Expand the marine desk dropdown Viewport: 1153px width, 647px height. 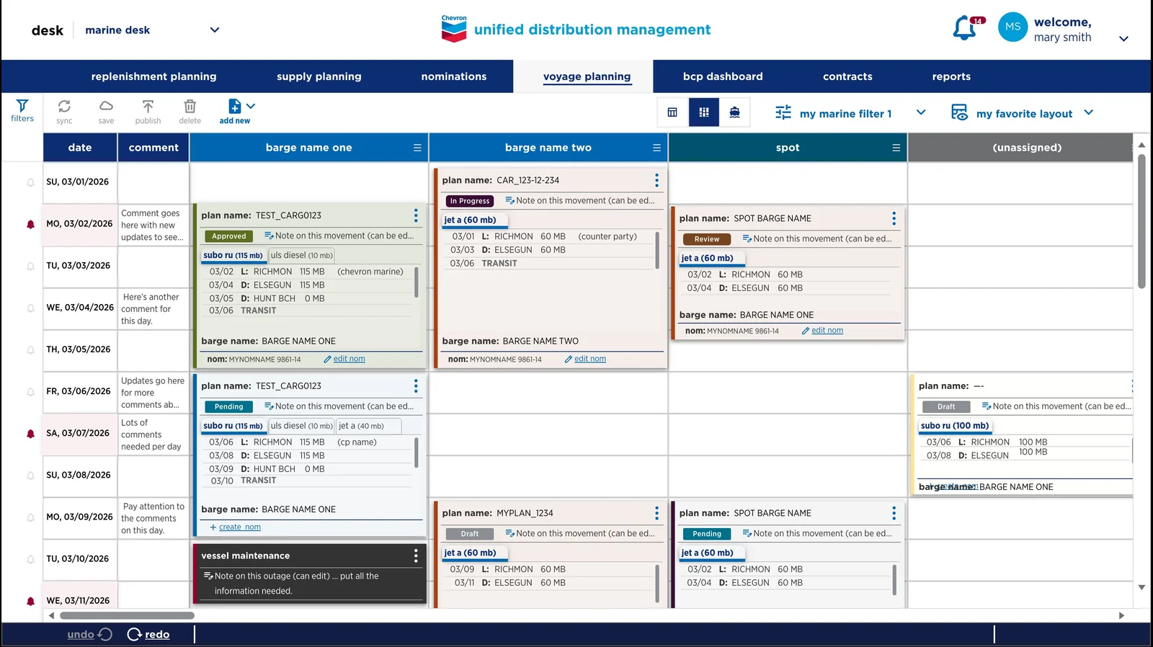point(214,30)
